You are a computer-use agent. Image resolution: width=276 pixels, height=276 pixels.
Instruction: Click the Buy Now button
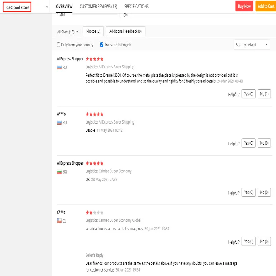244,6
